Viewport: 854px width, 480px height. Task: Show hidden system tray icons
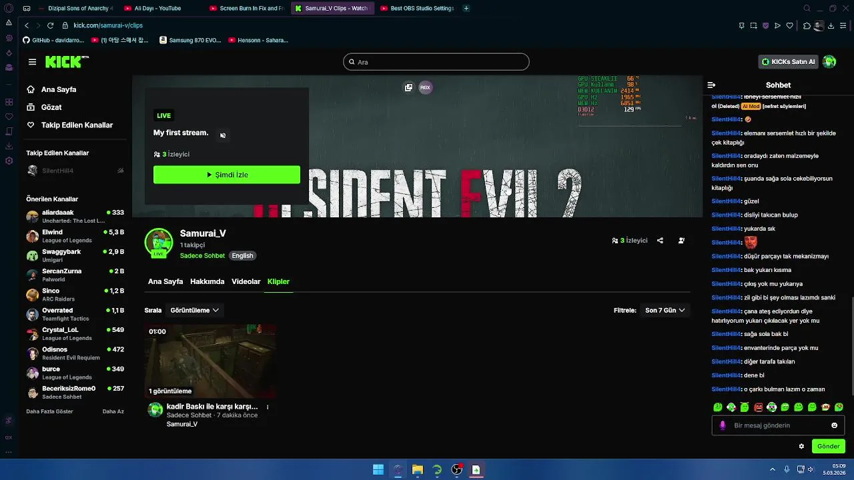coord(773,469)
